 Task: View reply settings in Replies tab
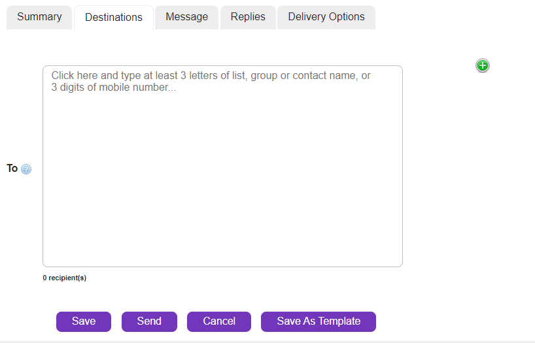(x=248, y=17)
